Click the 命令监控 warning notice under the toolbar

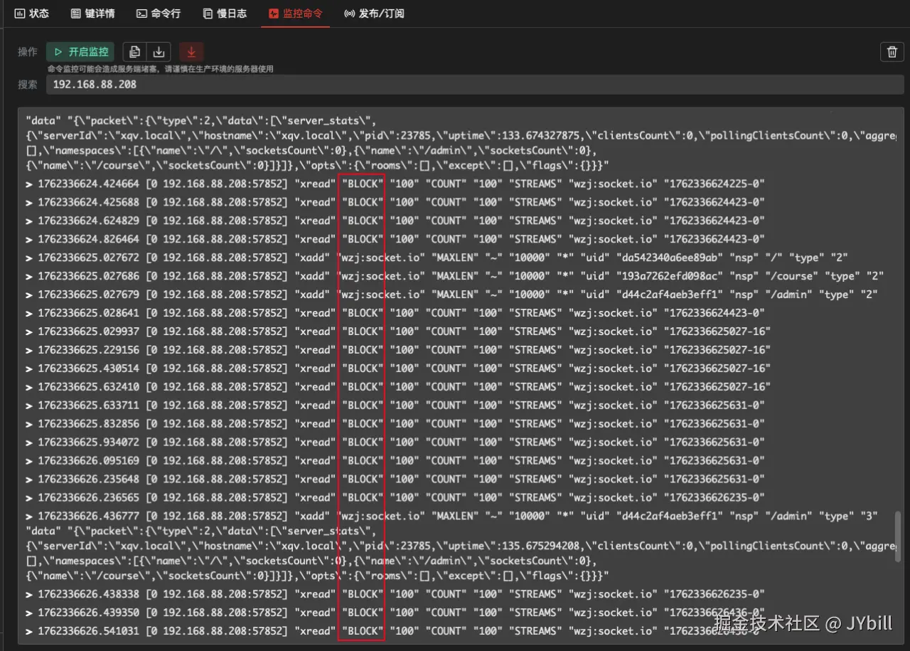click(161, 69)
